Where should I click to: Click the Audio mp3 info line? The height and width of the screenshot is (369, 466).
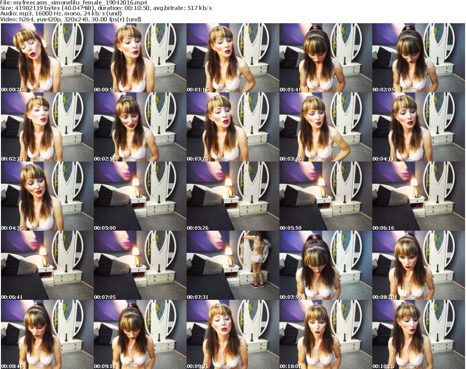(x=61, y=14)
